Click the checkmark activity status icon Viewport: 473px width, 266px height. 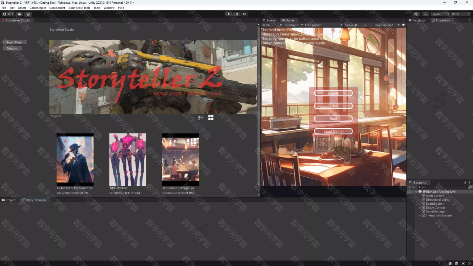pyautogui.click(x=469, y=263)
